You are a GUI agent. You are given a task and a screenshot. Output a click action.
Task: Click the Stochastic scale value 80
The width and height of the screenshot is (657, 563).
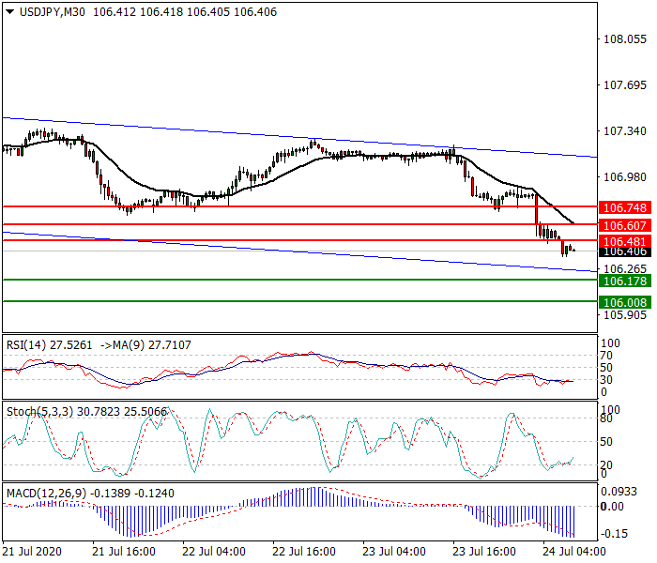pos(606,418)
